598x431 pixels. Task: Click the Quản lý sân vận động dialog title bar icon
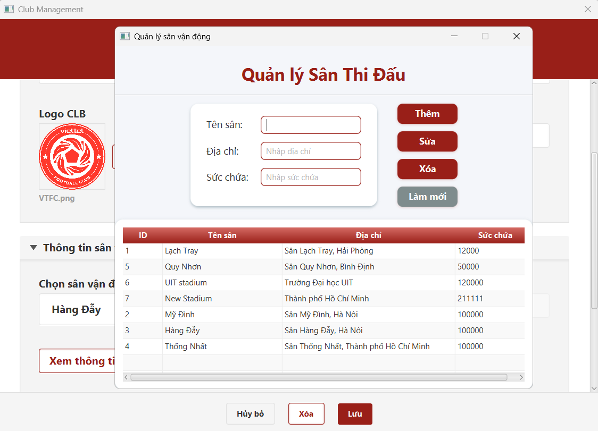(x=125, y=36)
